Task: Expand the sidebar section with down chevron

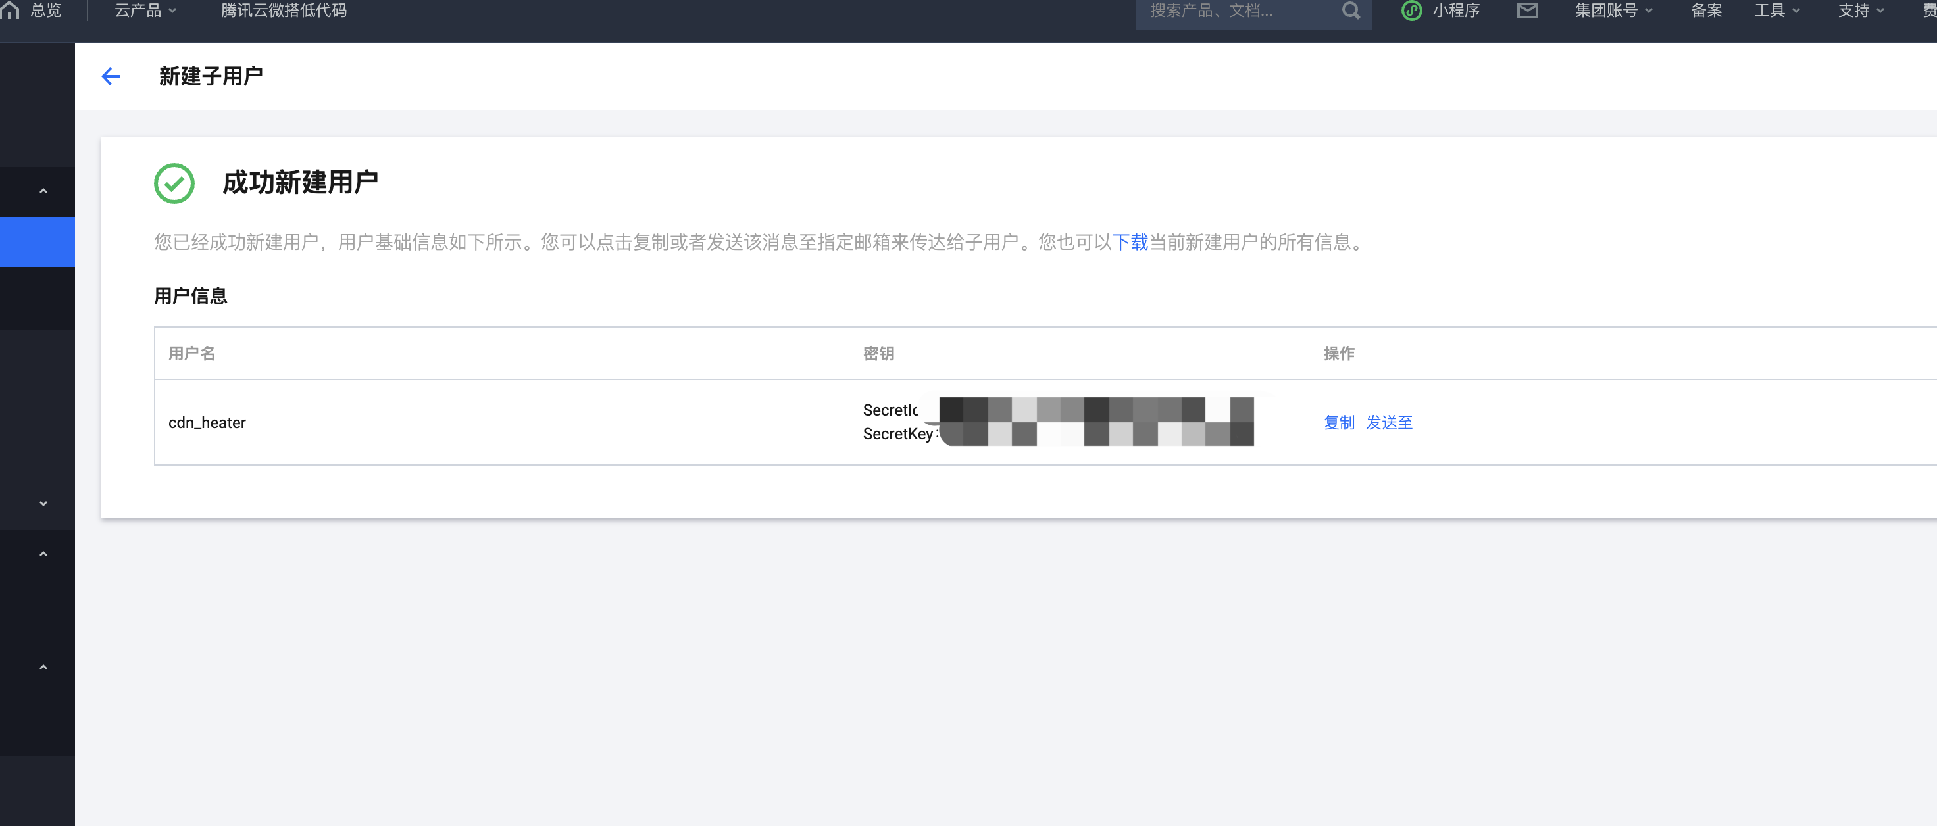Action: click(43, 504)
